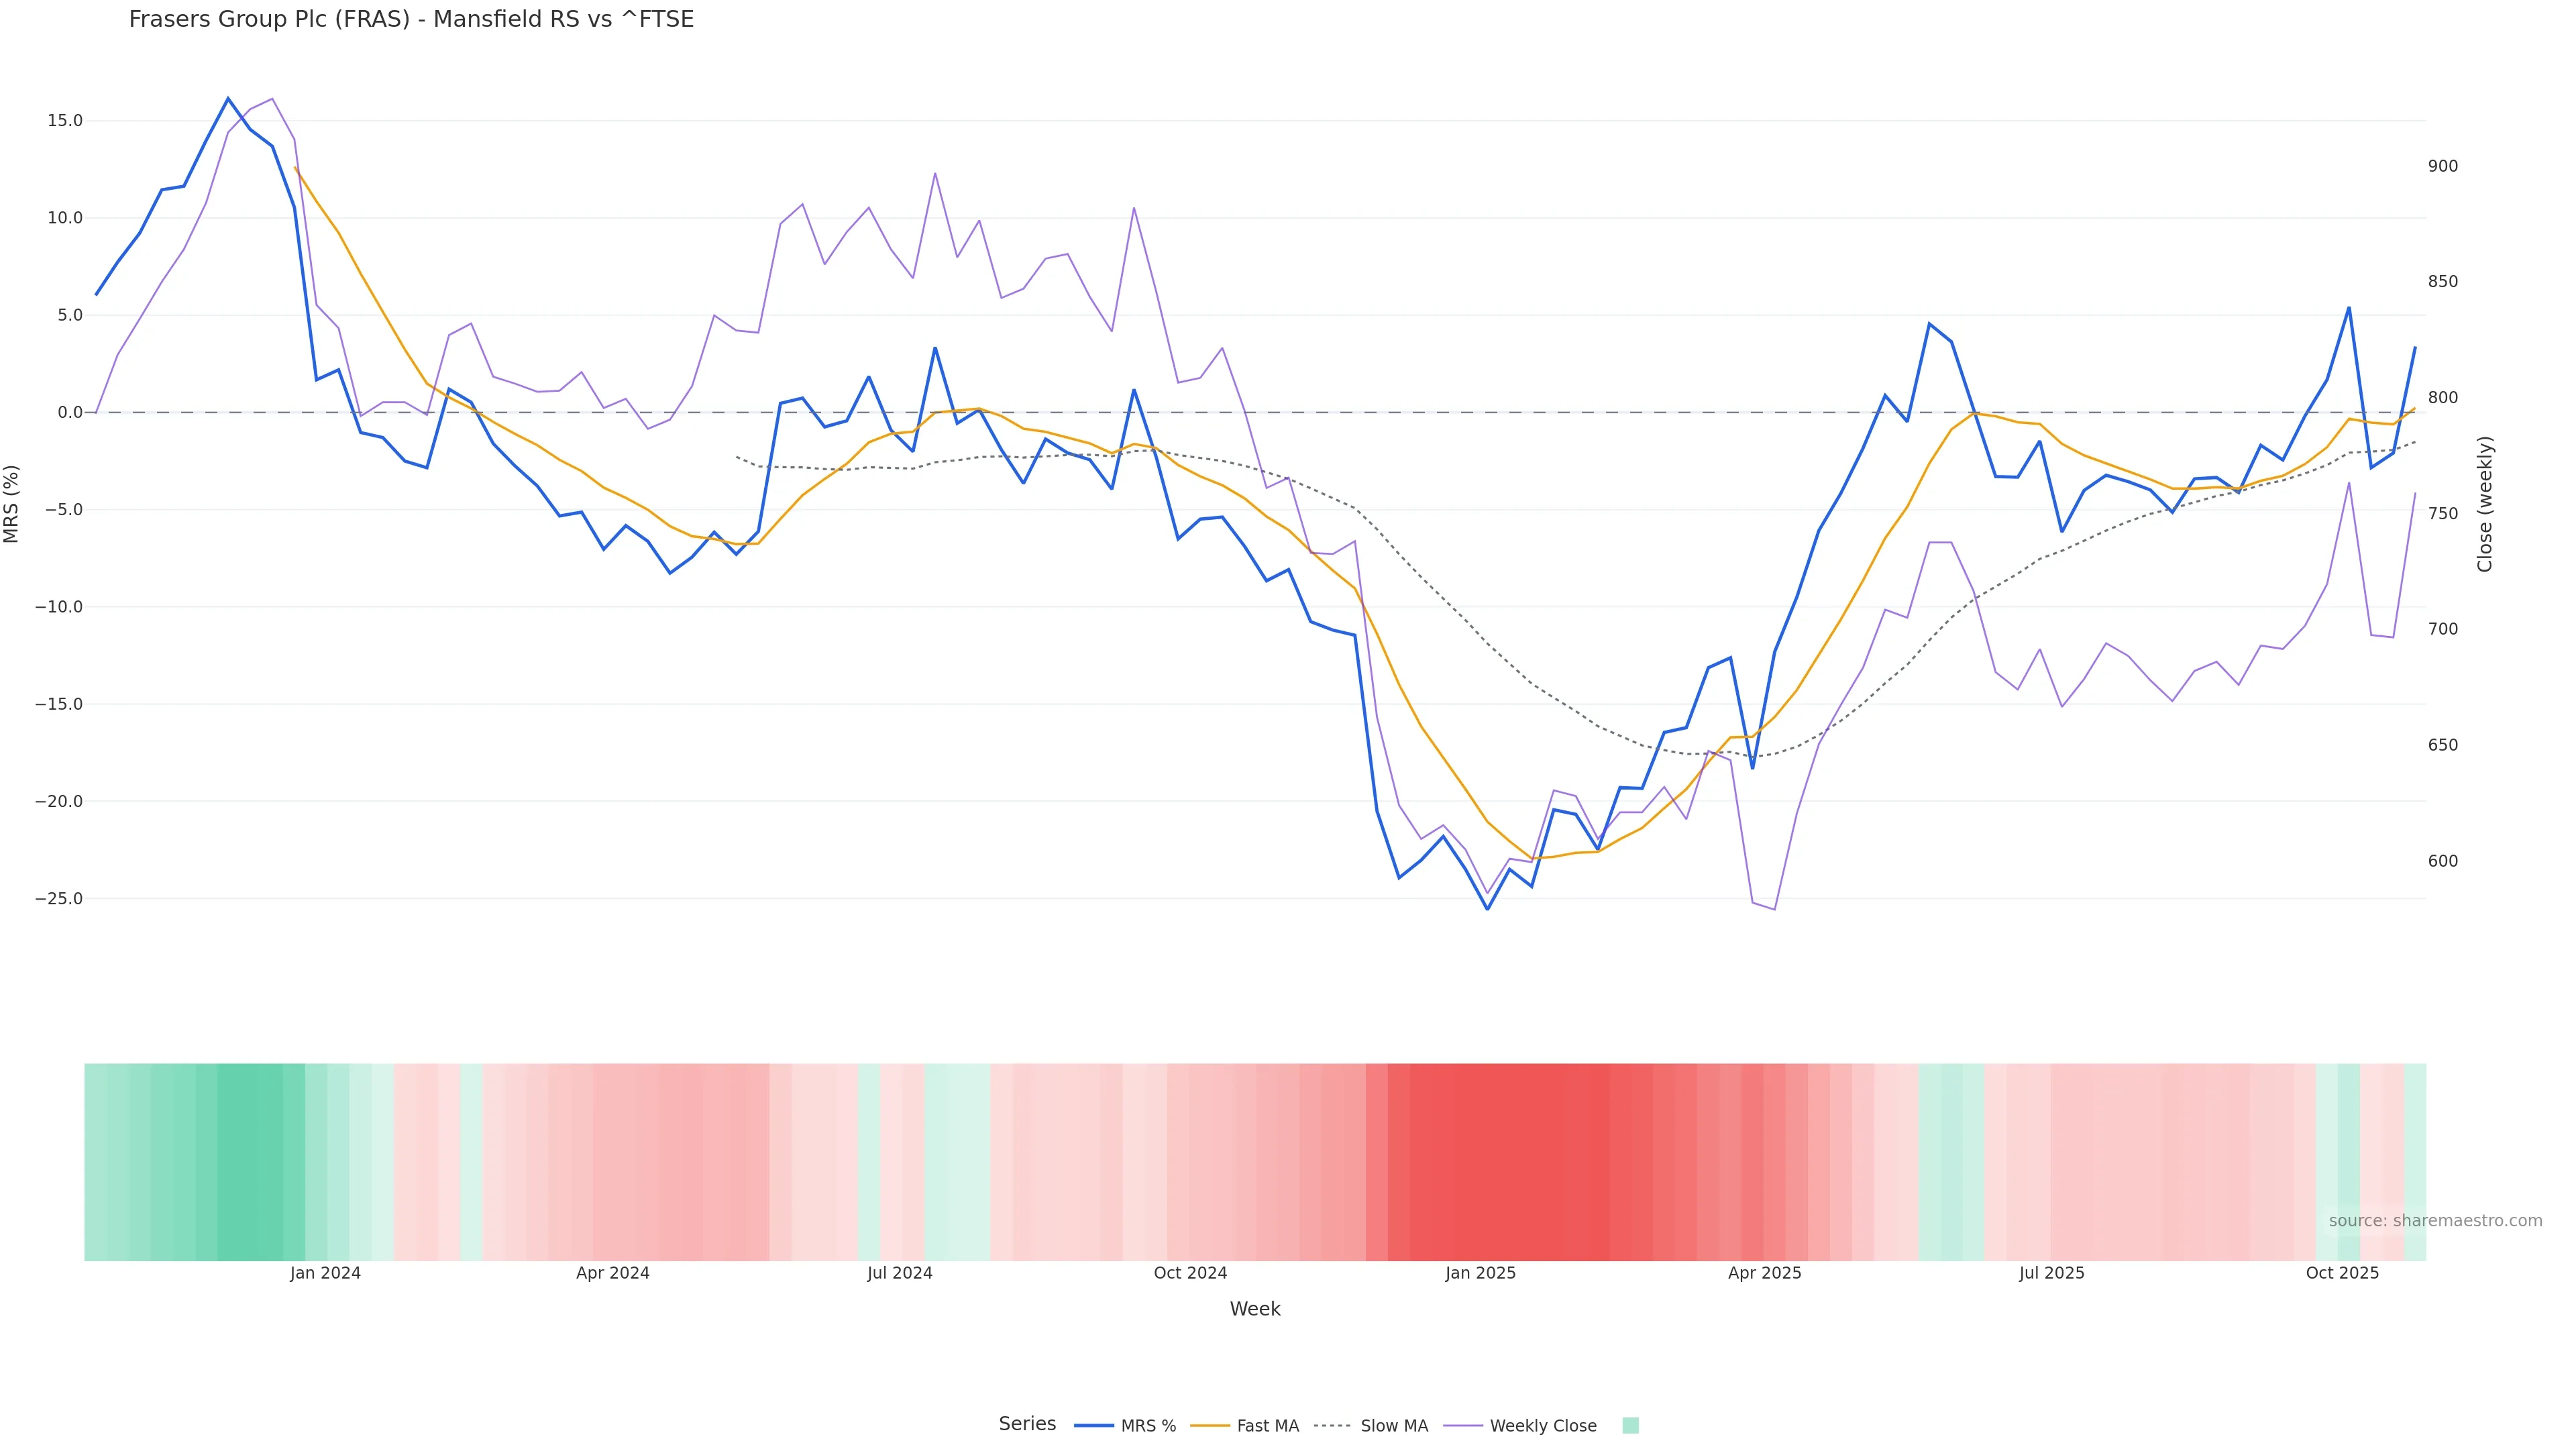
Task: Click the 600 close-price axis tick
Action: tap(2442, 861)
